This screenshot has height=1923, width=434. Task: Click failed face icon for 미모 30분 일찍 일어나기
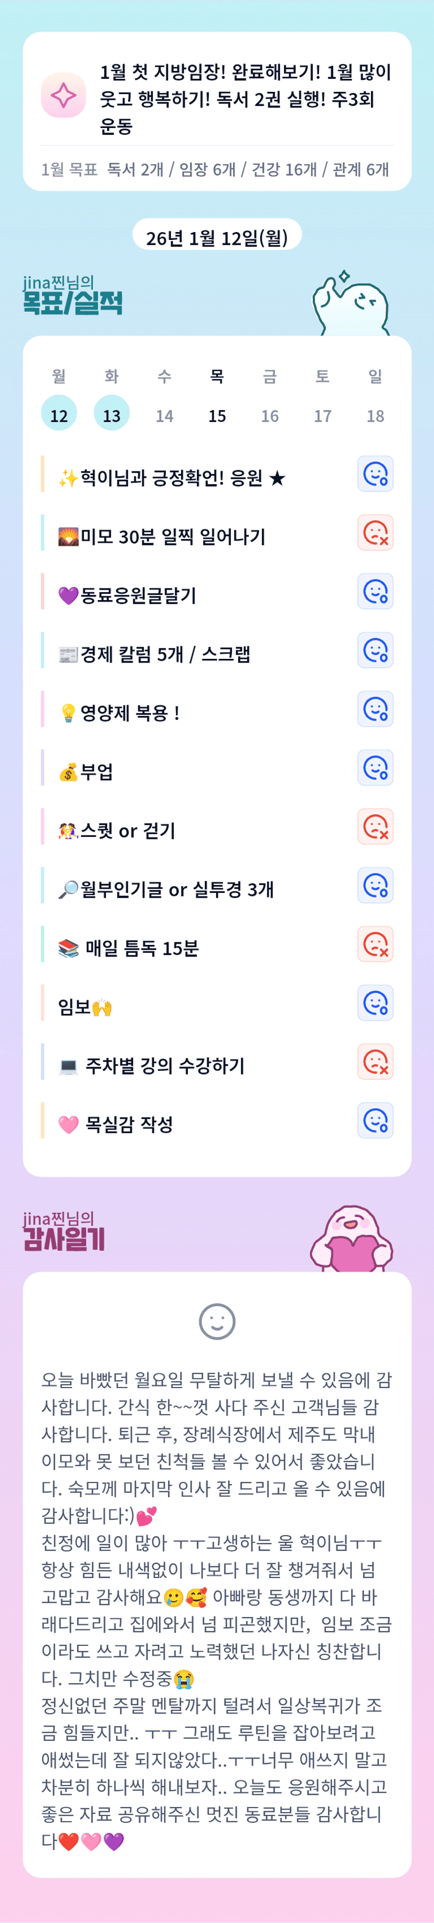(375, 533)
